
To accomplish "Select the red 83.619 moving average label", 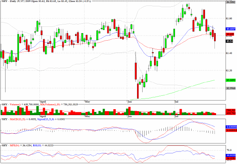I will tap(230, 34).
